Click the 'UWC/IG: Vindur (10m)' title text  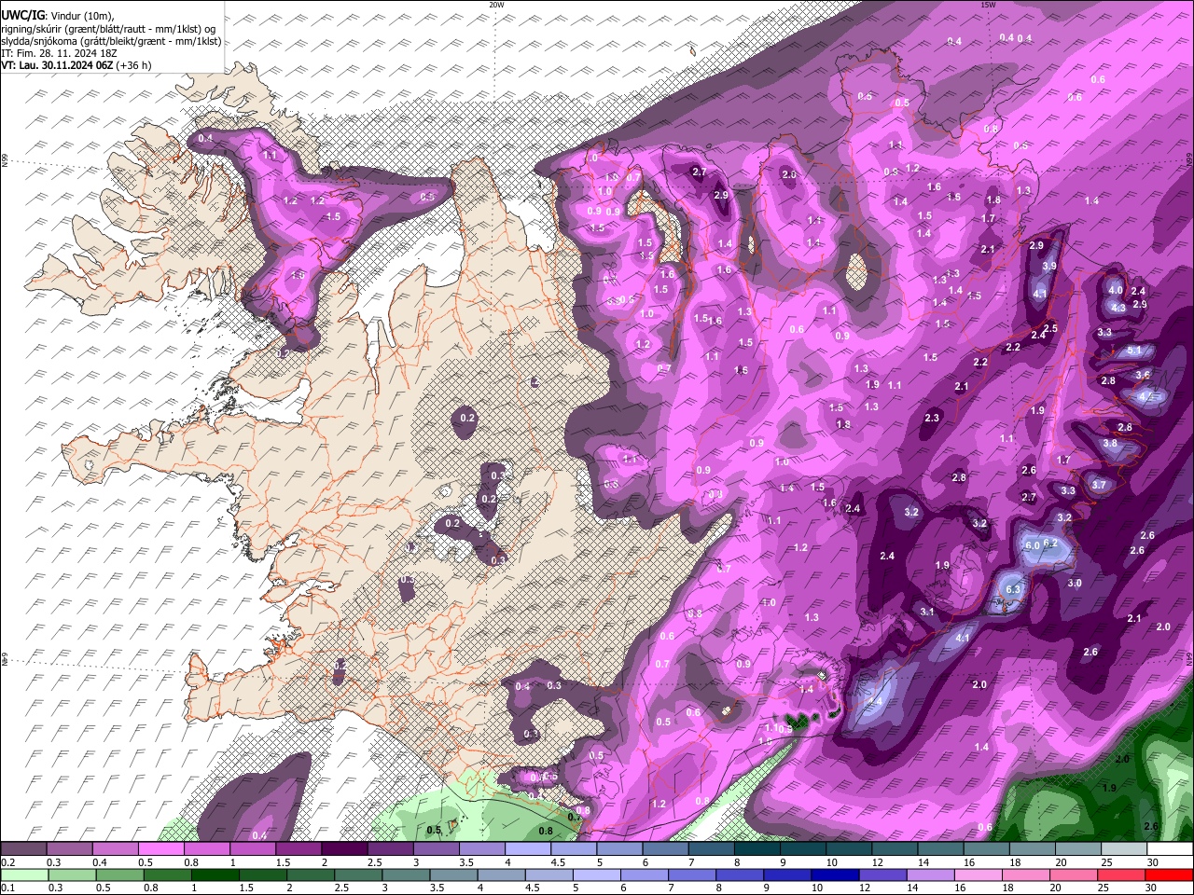[x=58, y=15]
